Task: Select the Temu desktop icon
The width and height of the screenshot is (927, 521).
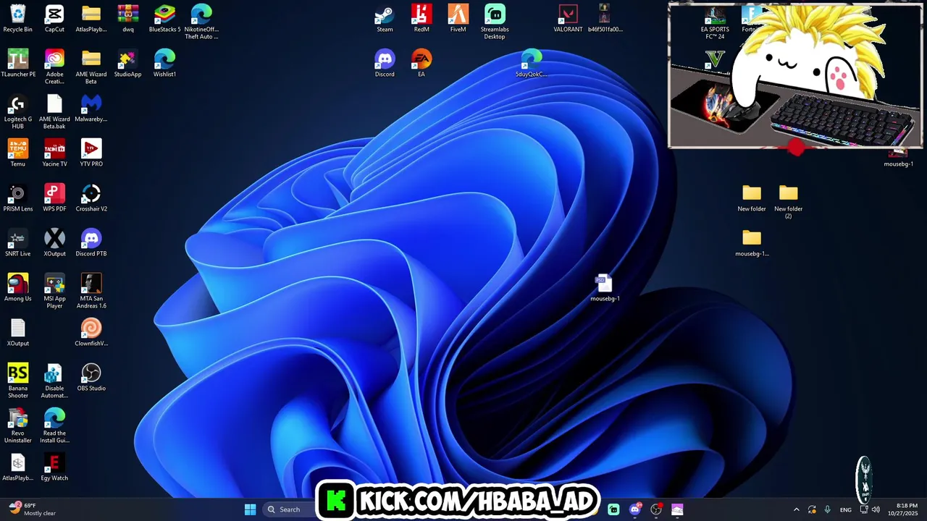Action: click(18, 153)
